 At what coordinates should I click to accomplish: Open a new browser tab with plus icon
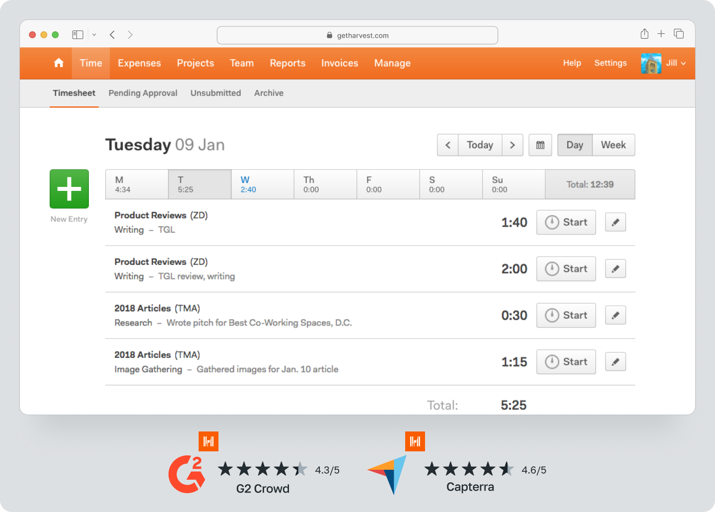point(661,34)
